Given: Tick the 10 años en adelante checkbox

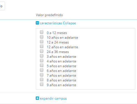Looking at the screenshot, I should coord(42,37).
